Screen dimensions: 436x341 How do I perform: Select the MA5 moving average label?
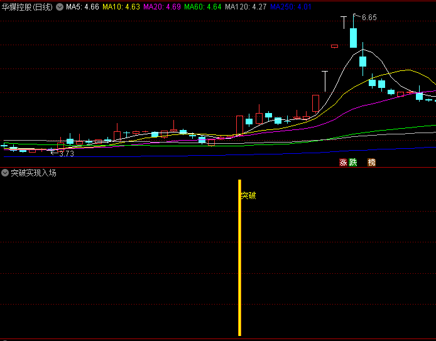point(82,8)
